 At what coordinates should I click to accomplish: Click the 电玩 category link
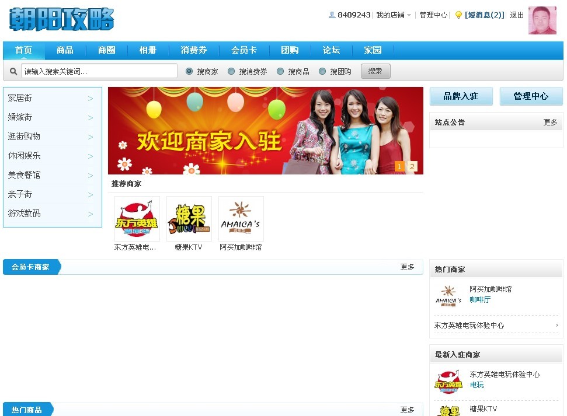click(476, 385)
